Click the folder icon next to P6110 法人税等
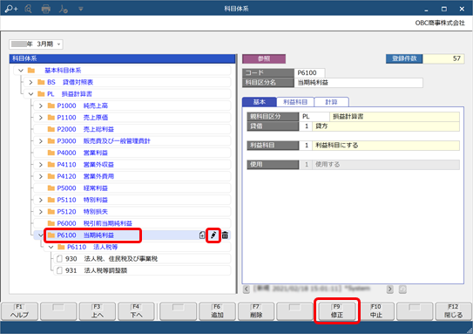473x334 pixels. 61,247
